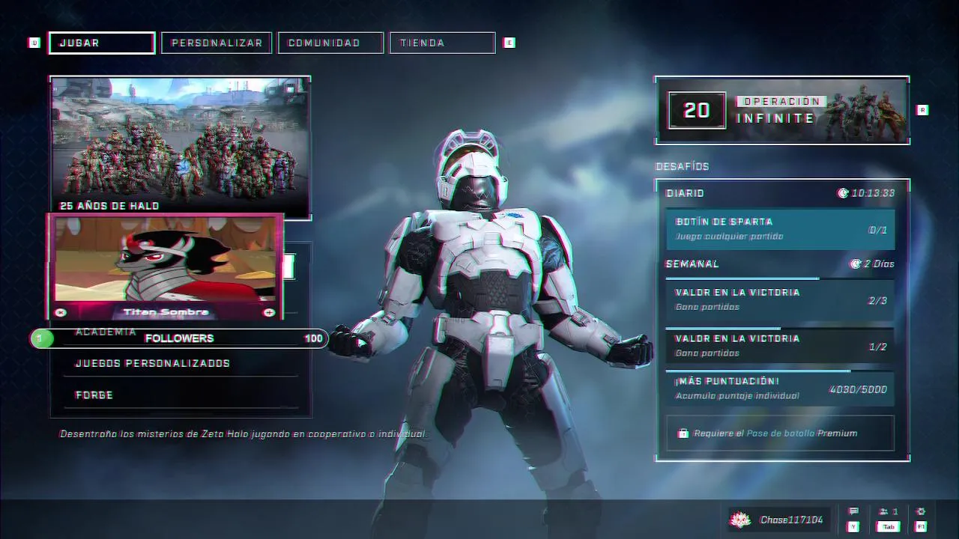Open the Chase117104 player nameplate
Image resolution: width=959 pixels, height=539 pixels.
779,520
